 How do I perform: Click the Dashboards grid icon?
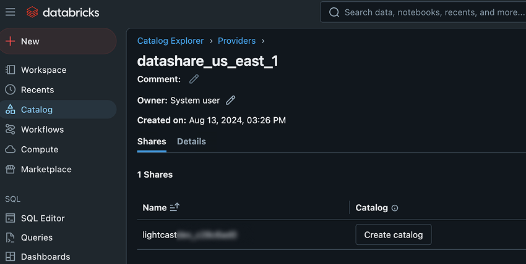tap(11, 257)
